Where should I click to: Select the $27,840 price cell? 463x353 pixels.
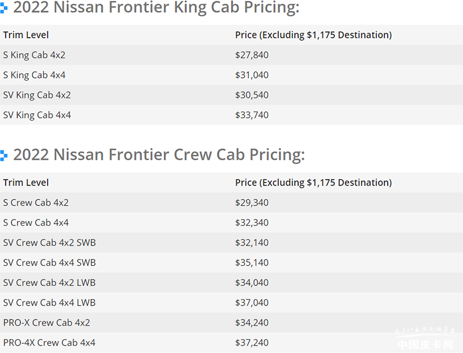[252, 55]
